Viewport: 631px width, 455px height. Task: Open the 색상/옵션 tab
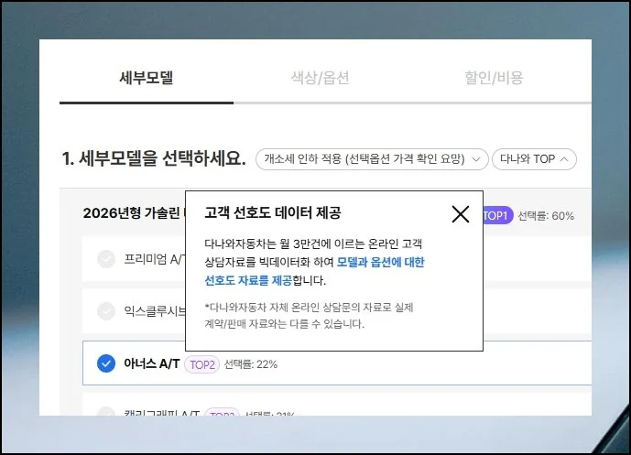coord(320,78)
